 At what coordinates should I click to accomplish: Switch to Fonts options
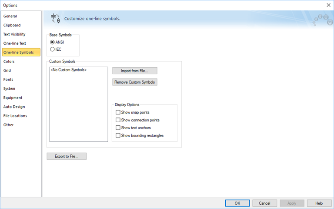pos(8,79)
